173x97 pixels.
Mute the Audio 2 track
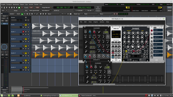coord(26,39)
